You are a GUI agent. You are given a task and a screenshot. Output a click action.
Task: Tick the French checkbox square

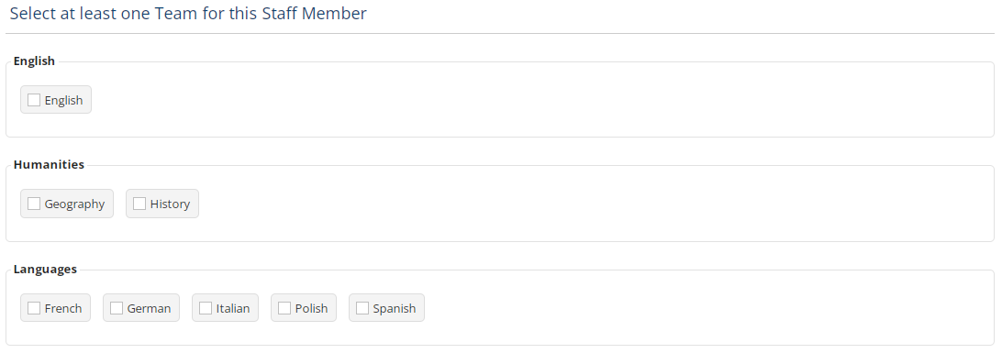(x=34, y=308)
